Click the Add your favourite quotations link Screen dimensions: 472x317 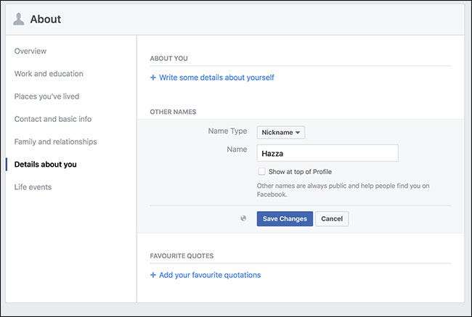pos(210,275)
